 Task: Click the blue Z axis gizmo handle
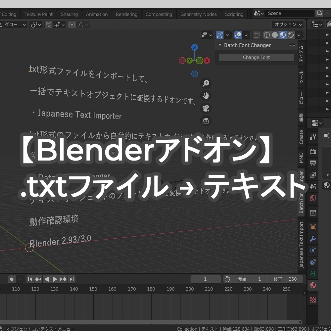pyautogui.click(x=194, y=47)
